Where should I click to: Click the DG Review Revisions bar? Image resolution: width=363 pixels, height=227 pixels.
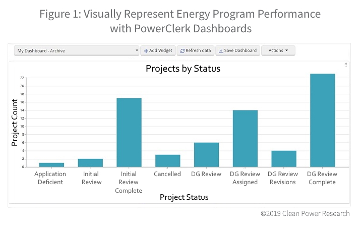coord(284,159)
